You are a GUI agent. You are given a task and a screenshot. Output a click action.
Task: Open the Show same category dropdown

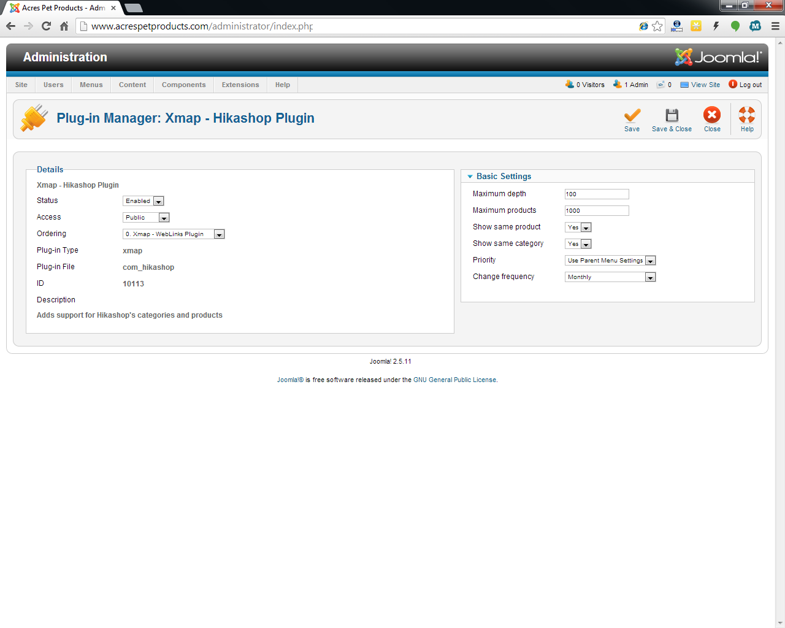pos(578,244)
